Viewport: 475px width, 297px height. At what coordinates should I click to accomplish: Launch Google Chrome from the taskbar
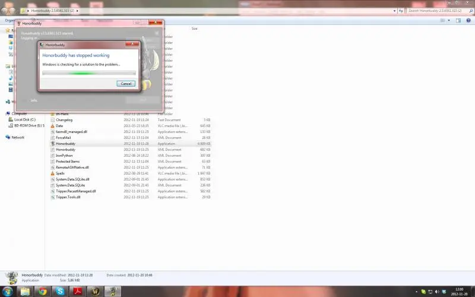tap(43, 291)
